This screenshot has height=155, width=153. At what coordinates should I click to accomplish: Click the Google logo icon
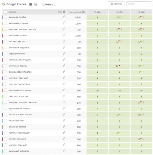point(4,4)
